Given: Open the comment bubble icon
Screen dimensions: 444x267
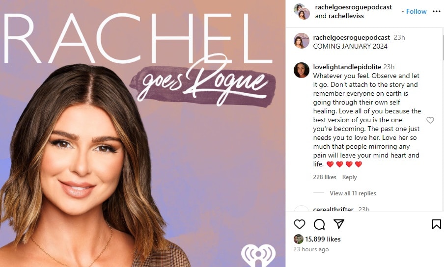Looking at the screenshot, I should [319, 224].
